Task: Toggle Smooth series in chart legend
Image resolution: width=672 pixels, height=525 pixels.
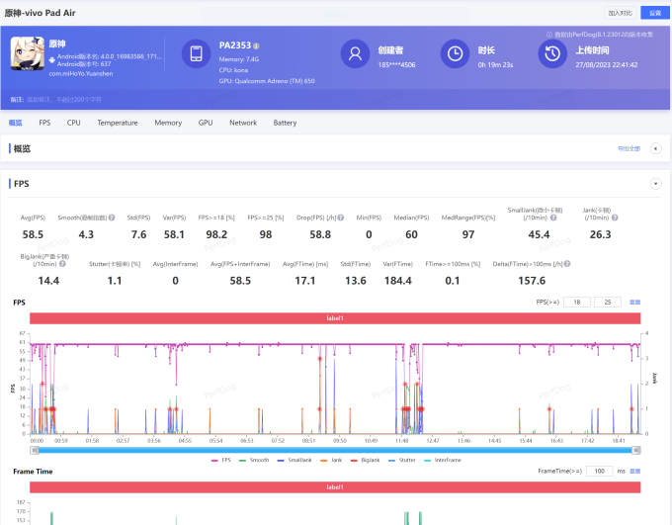Action: 254,460
